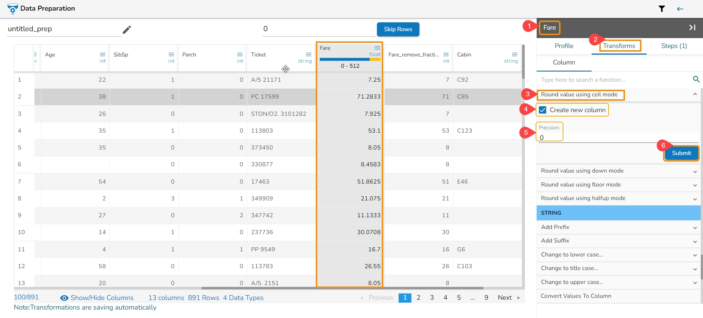Screen dimensions: 703x318
Task: Open the Cabin column menu icon
Action: coord(514,55)
